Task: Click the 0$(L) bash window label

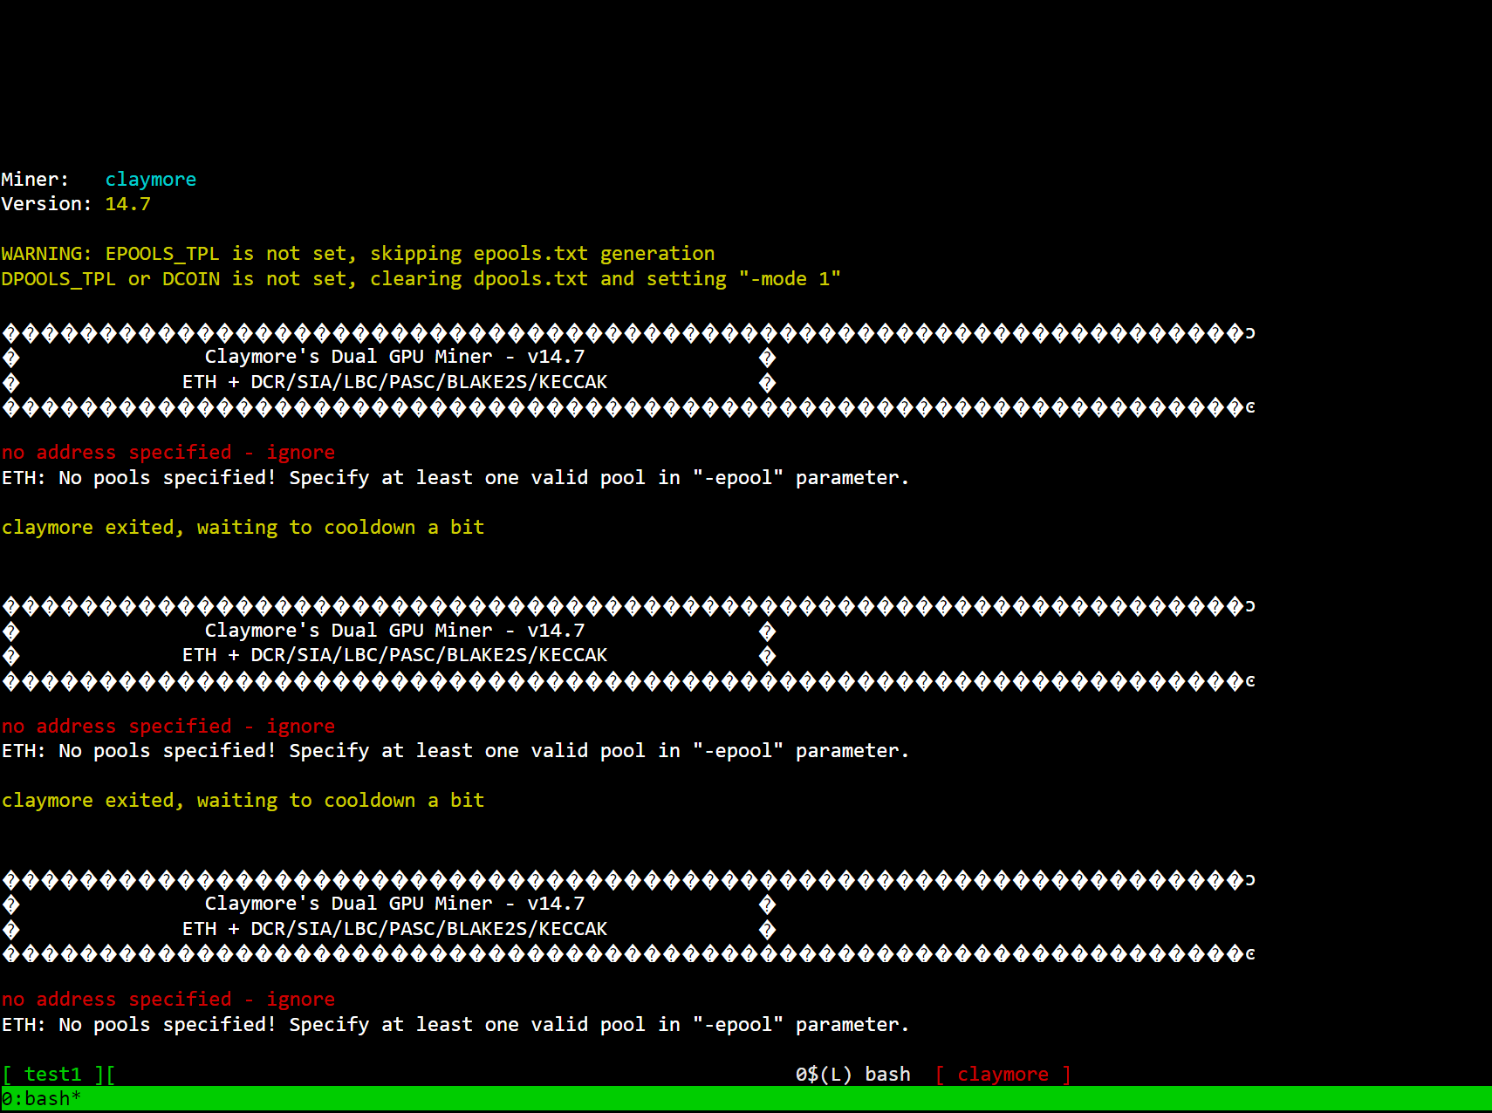Action: [x=852, y=1075]
